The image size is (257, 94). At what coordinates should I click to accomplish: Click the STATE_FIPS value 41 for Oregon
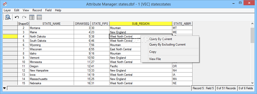100,66
